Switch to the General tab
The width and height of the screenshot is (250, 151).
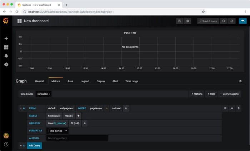[x=39, y=81]
